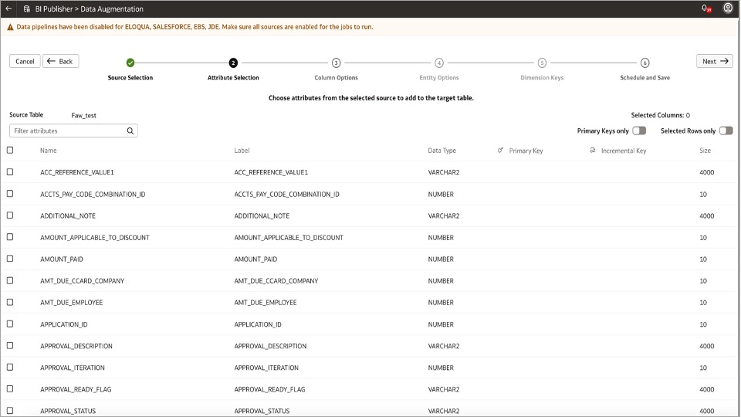Viewport: 741px width, 417px height.
Task: Click the back arrow in top bar
Action: pyautogui.click(x=8, y=8)
